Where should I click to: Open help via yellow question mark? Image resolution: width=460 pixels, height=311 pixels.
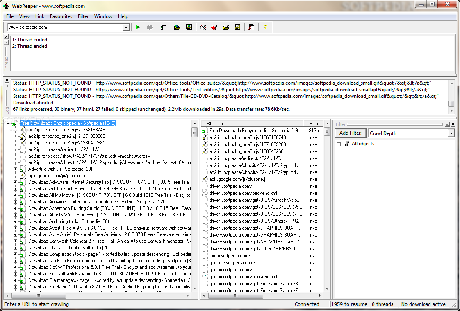(x=265, y=27)
